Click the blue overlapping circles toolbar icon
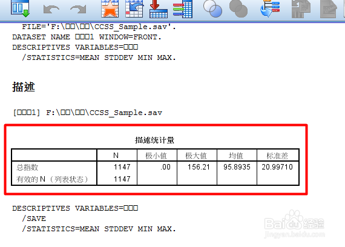This screenshot has height=247, width=345. click(x=212, y=9)
